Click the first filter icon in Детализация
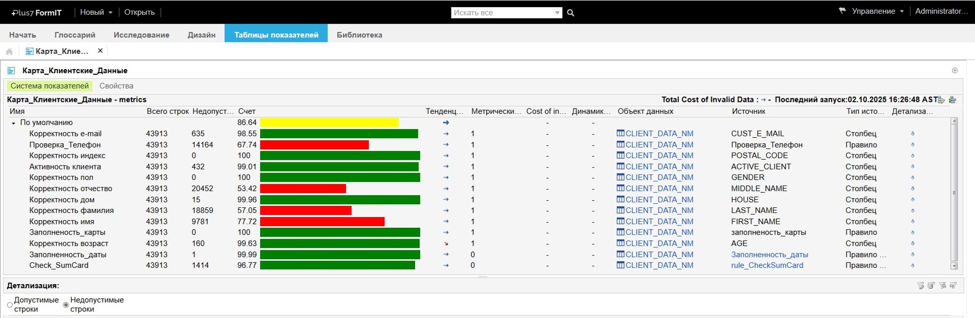 (921, 286)
